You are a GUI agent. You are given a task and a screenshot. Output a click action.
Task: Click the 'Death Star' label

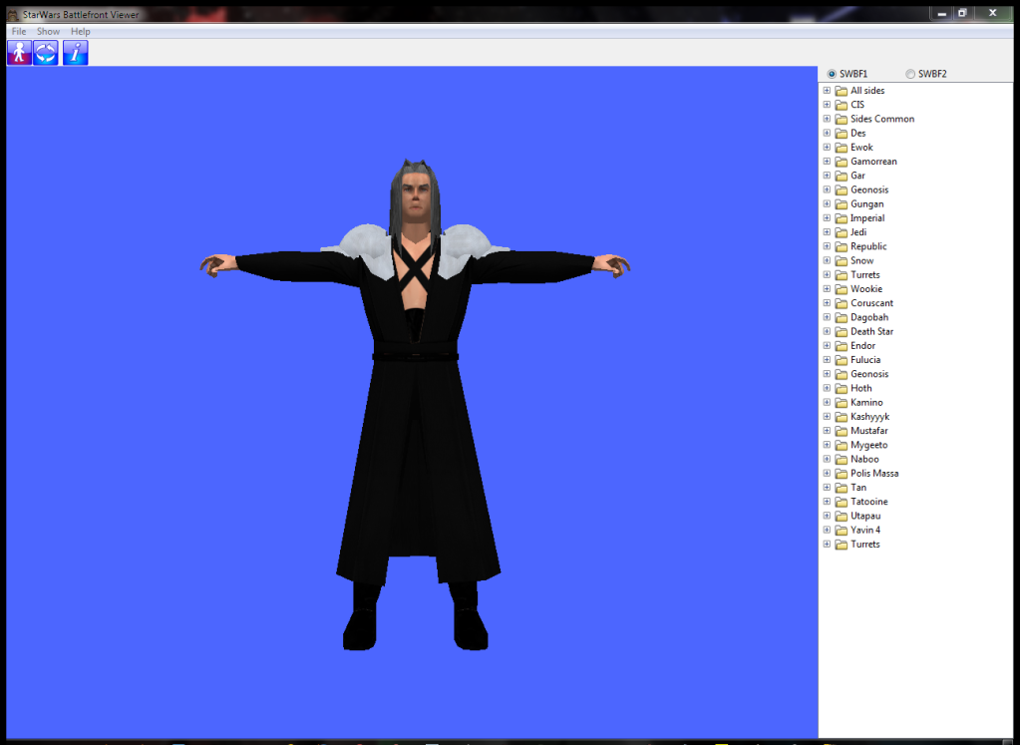(872, 331)
